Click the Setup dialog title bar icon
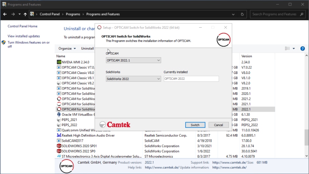 tap(99, 27)
